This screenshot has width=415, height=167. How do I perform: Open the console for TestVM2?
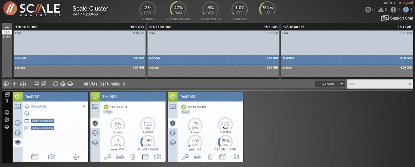click(x=95, y=106)
